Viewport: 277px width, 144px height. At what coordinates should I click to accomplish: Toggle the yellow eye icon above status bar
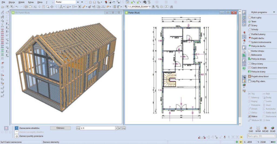pyautogui.click(x=241, y=137)
